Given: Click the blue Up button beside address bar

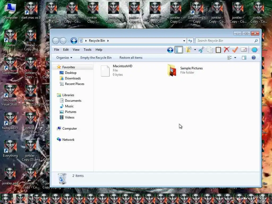Looking at the screenshot, I should [x=74, y=41].
